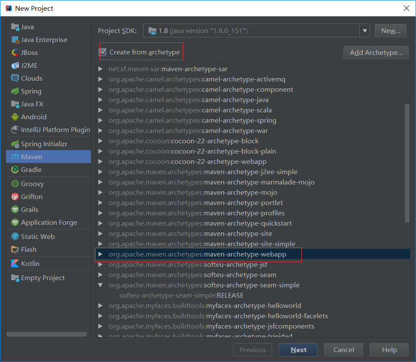The height and width of the screenshot is (362, 416).
Task: Expand maven-archetype-quickstart node
Action: [x=100, y=223]
